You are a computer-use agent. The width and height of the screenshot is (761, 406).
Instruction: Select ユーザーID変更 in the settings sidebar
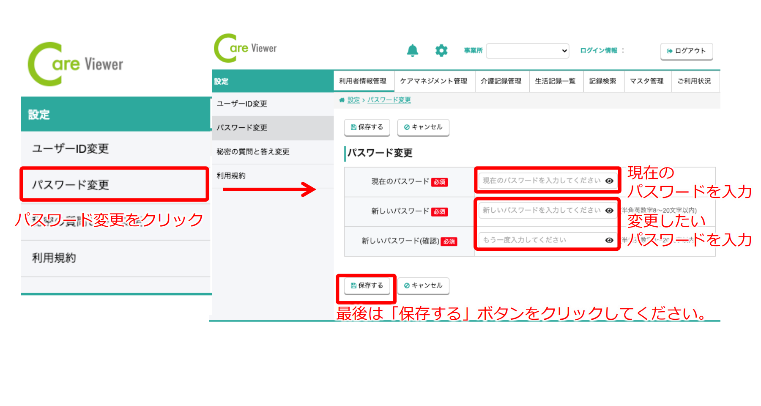click(x=242, y=104)
